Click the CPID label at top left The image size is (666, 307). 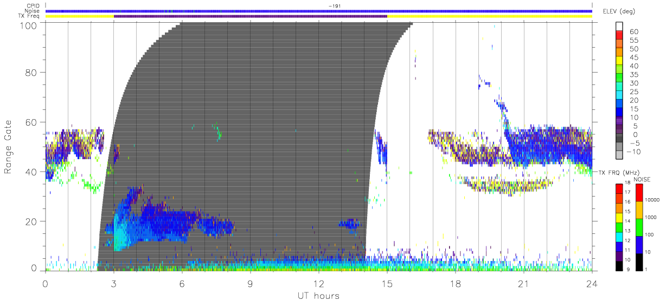[33, 6]
